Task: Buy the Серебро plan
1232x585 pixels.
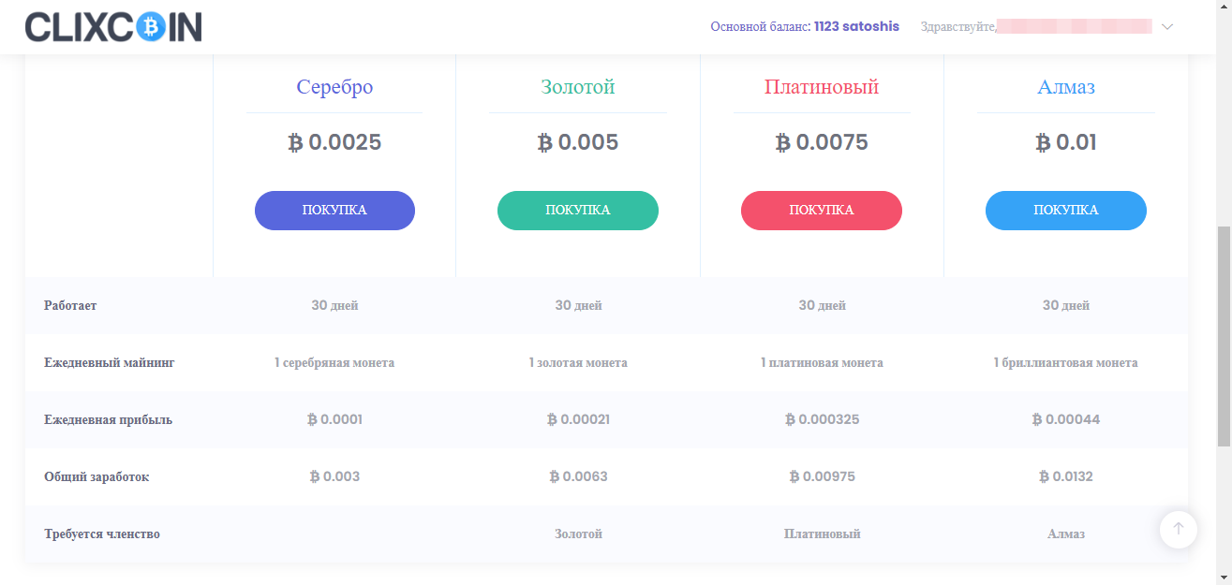Action: point(334,211)
